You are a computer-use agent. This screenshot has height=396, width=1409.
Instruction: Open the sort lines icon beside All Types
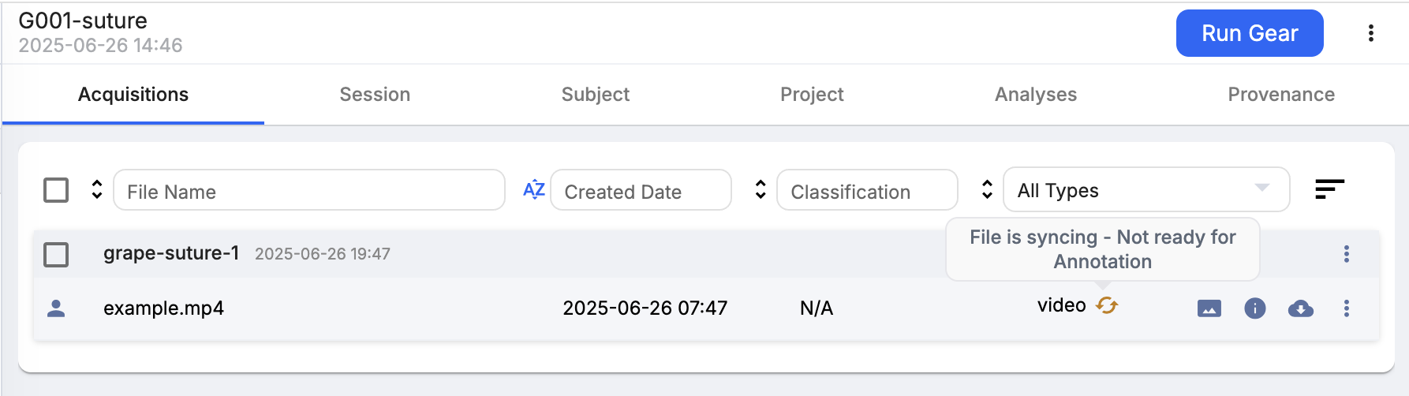click(x=1329, y=189)
